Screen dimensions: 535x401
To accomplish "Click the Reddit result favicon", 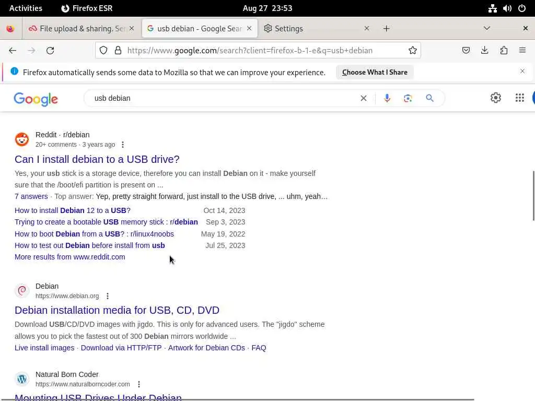I will [x=22, y=139].
